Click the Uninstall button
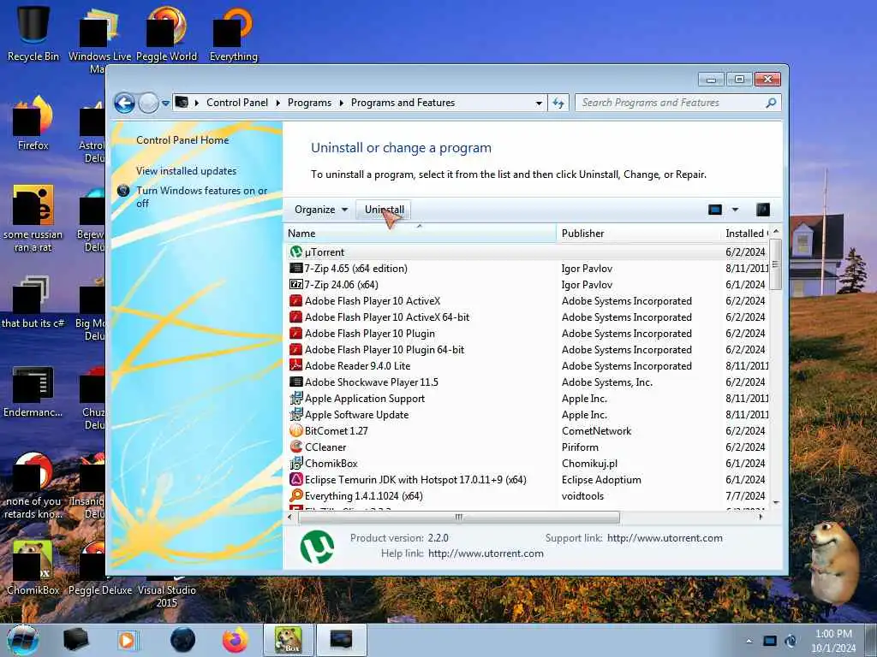 [x=385, y=210]
